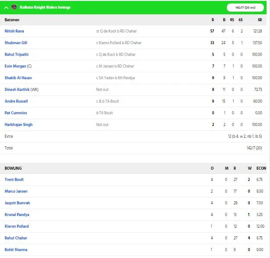Open Pat Cummins profile link
The image size is (270, 258).
point(16,113)
